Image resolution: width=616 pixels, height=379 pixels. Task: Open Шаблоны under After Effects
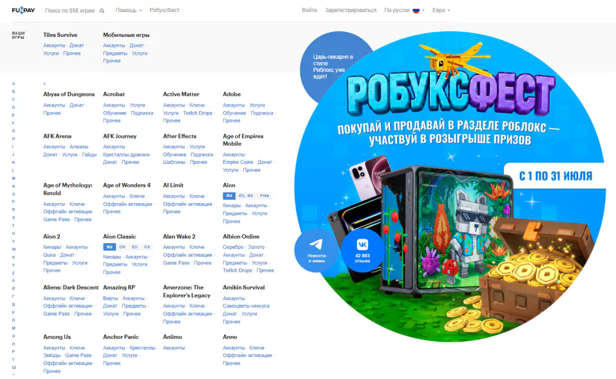[x=174, y=162]
